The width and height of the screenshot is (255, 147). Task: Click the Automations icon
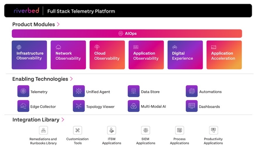click(x=192, y=91)
